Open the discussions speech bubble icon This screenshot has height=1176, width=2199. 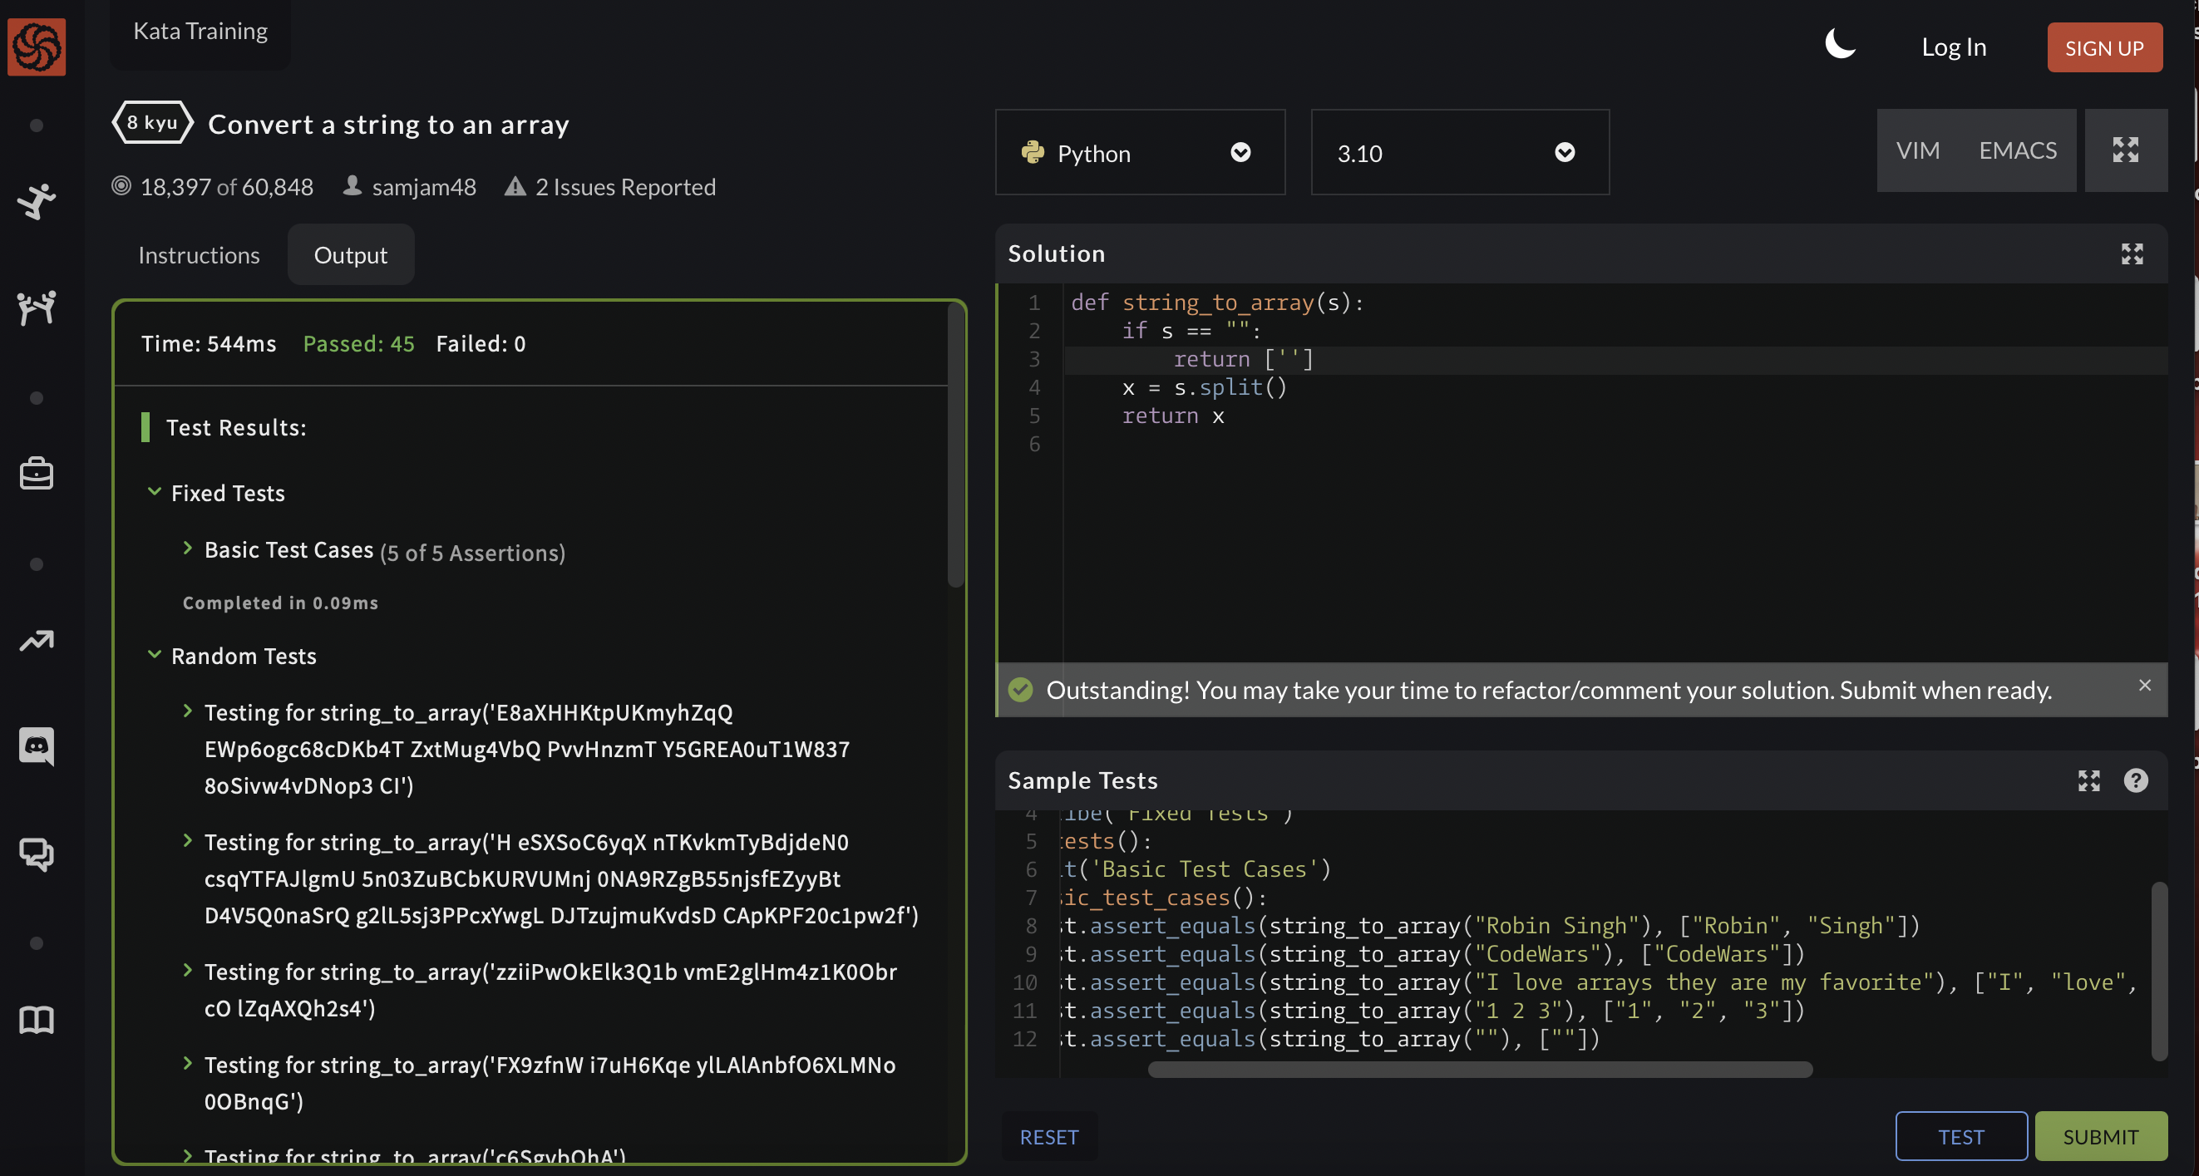36,853
